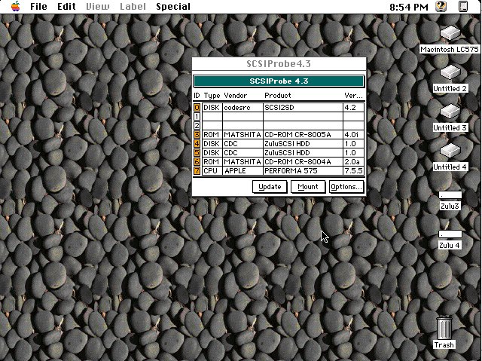Select the Zulu3 desktop icon
The height and width of the screenshot is (361, 482).
[450, 195]
